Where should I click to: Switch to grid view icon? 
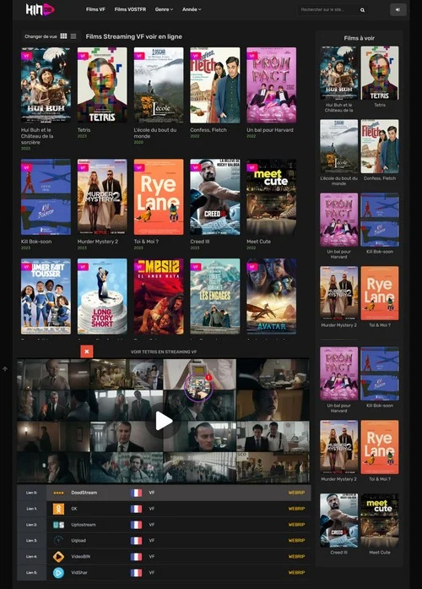point(64,36)
